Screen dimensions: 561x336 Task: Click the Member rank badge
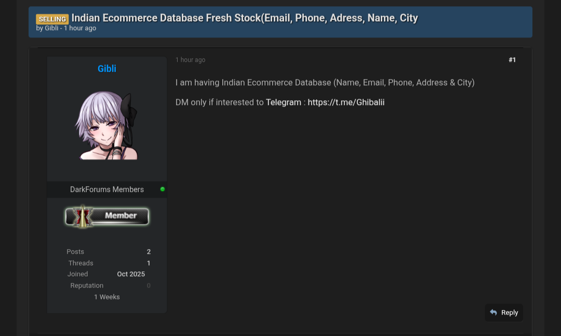(107, 216)
